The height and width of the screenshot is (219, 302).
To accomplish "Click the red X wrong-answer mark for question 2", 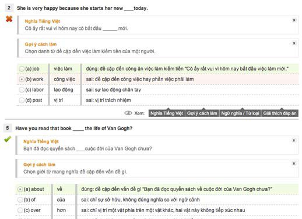I will pyautogui.click(x=9, y=19).
